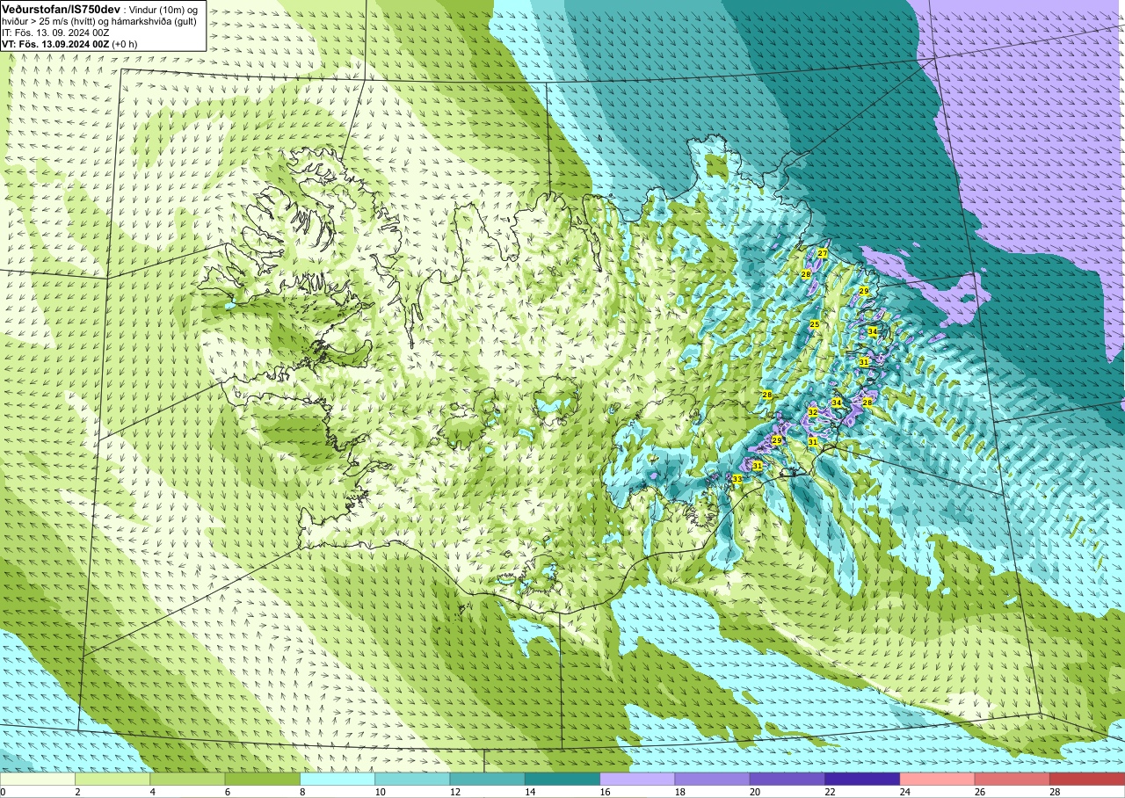The height and width of the screenshot is (798, 1125).
Task: Click the 4–6 m/s legend color swatch
Action: point(187,779)
